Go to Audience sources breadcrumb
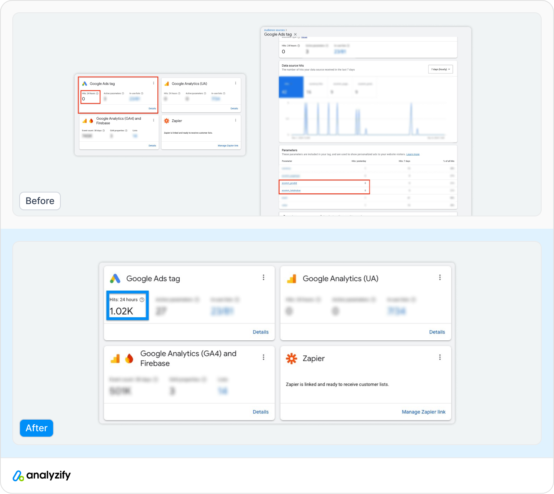This screenshot has height=494, width=554. (274, 30)
